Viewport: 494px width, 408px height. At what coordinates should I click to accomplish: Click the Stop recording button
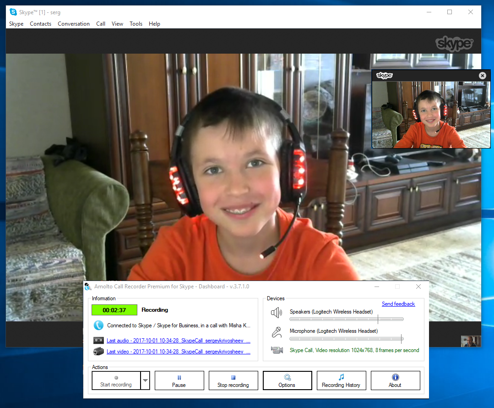[x=233, y=380]
